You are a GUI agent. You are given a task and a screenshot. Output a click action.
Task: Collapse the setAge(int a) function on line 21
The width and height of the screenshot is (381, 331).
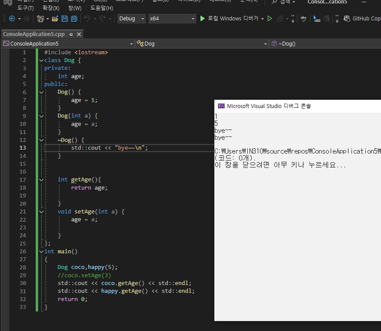41,212
